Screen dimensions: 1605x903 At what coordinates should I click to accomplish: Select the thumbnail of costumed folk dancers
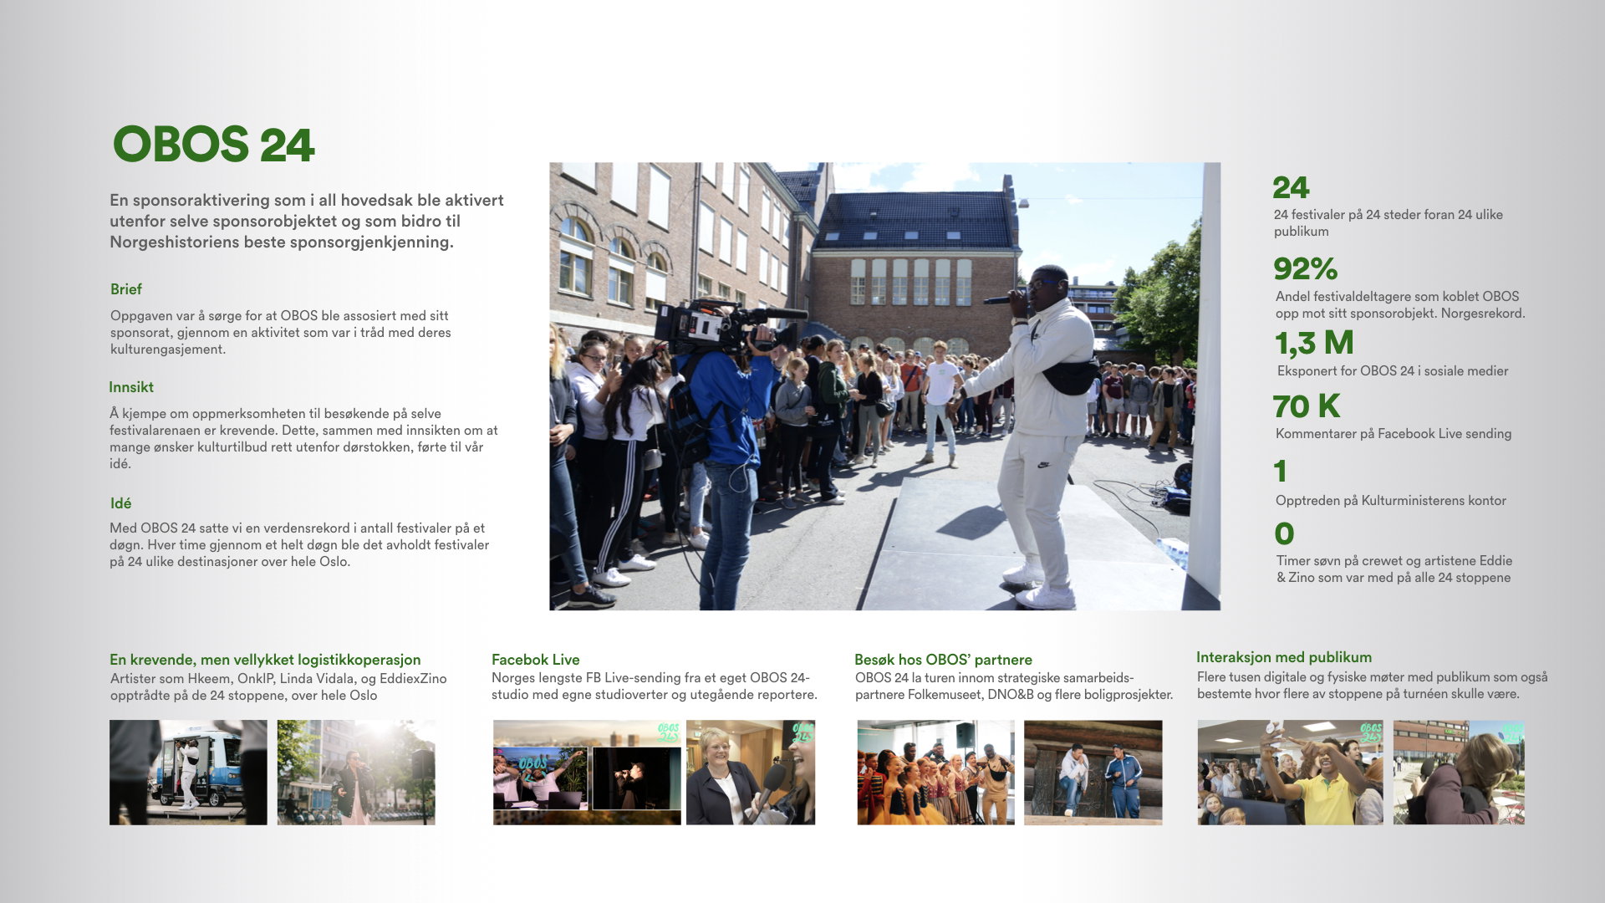pyautogui.click(x=935, y=773)
